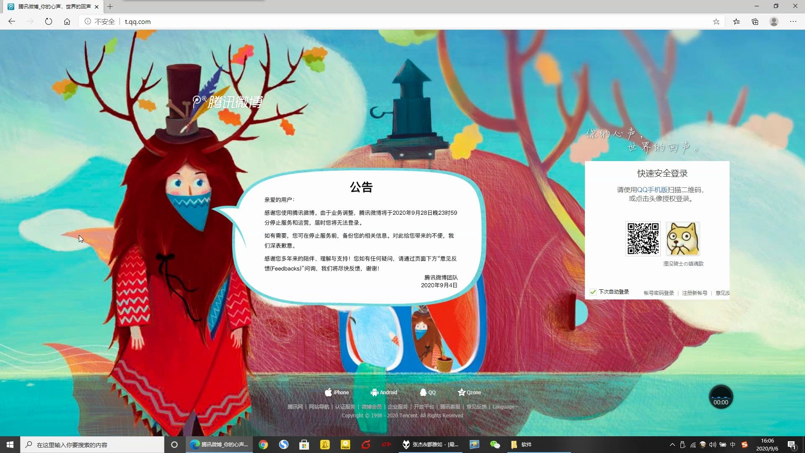Open browser Settings and more menu
This screenshot has width=805, height=453.
pos(793,21)
